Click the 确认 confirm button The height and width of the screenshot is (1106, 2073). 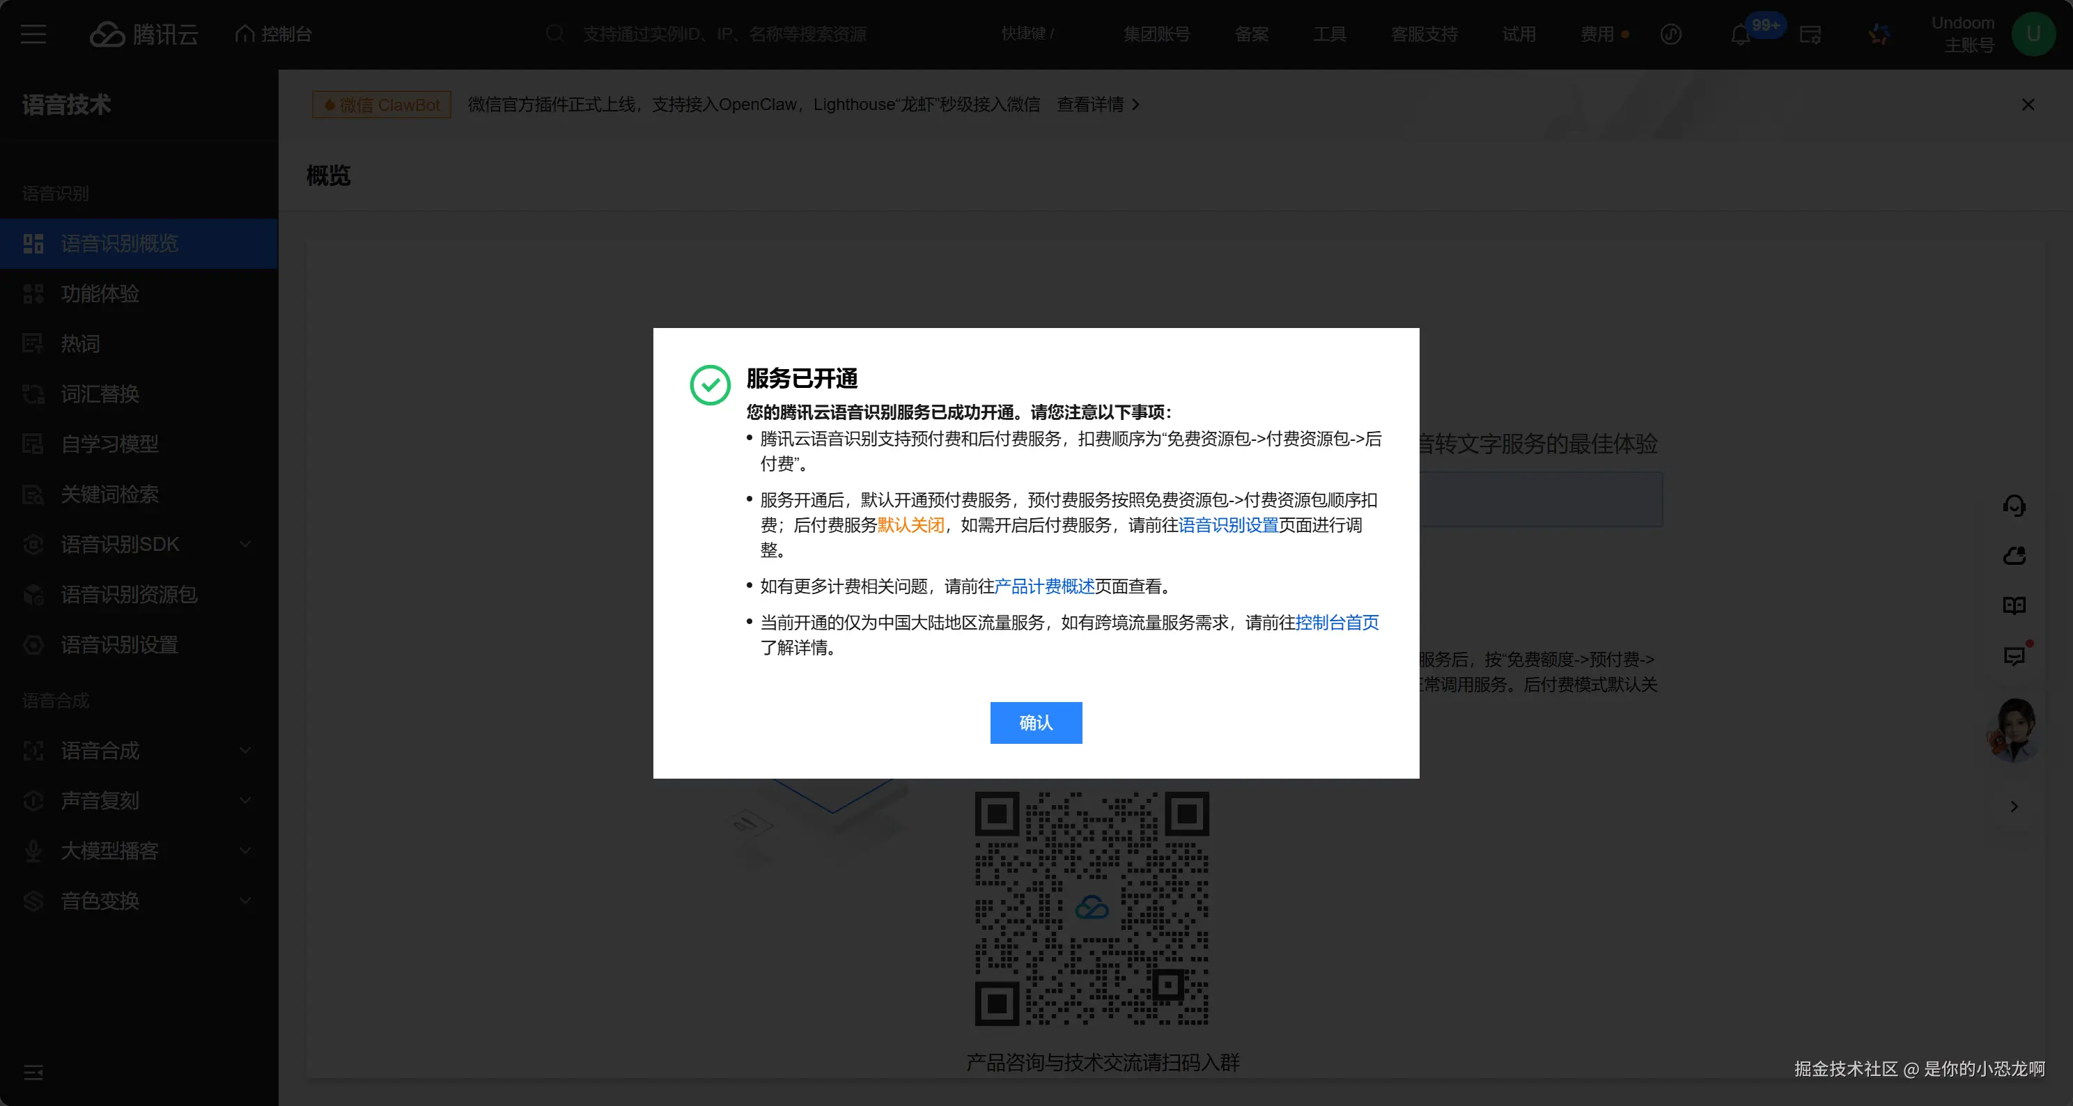1036,722
